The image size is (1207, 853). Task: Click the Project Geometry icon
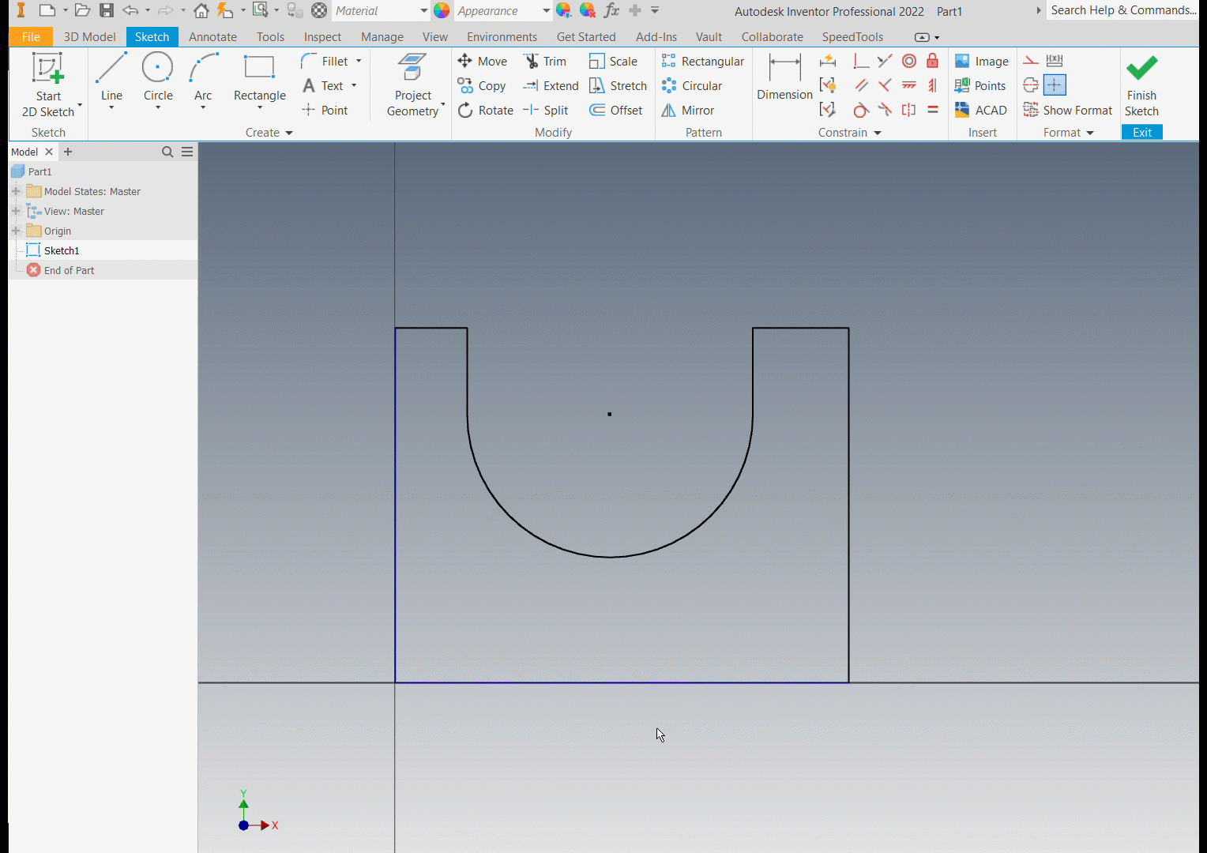tap(412, 69)
